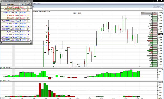This screenshot has height=99, width=164.
Task: Select the row 10/05 02:36:19
Action: click(15, 32)
